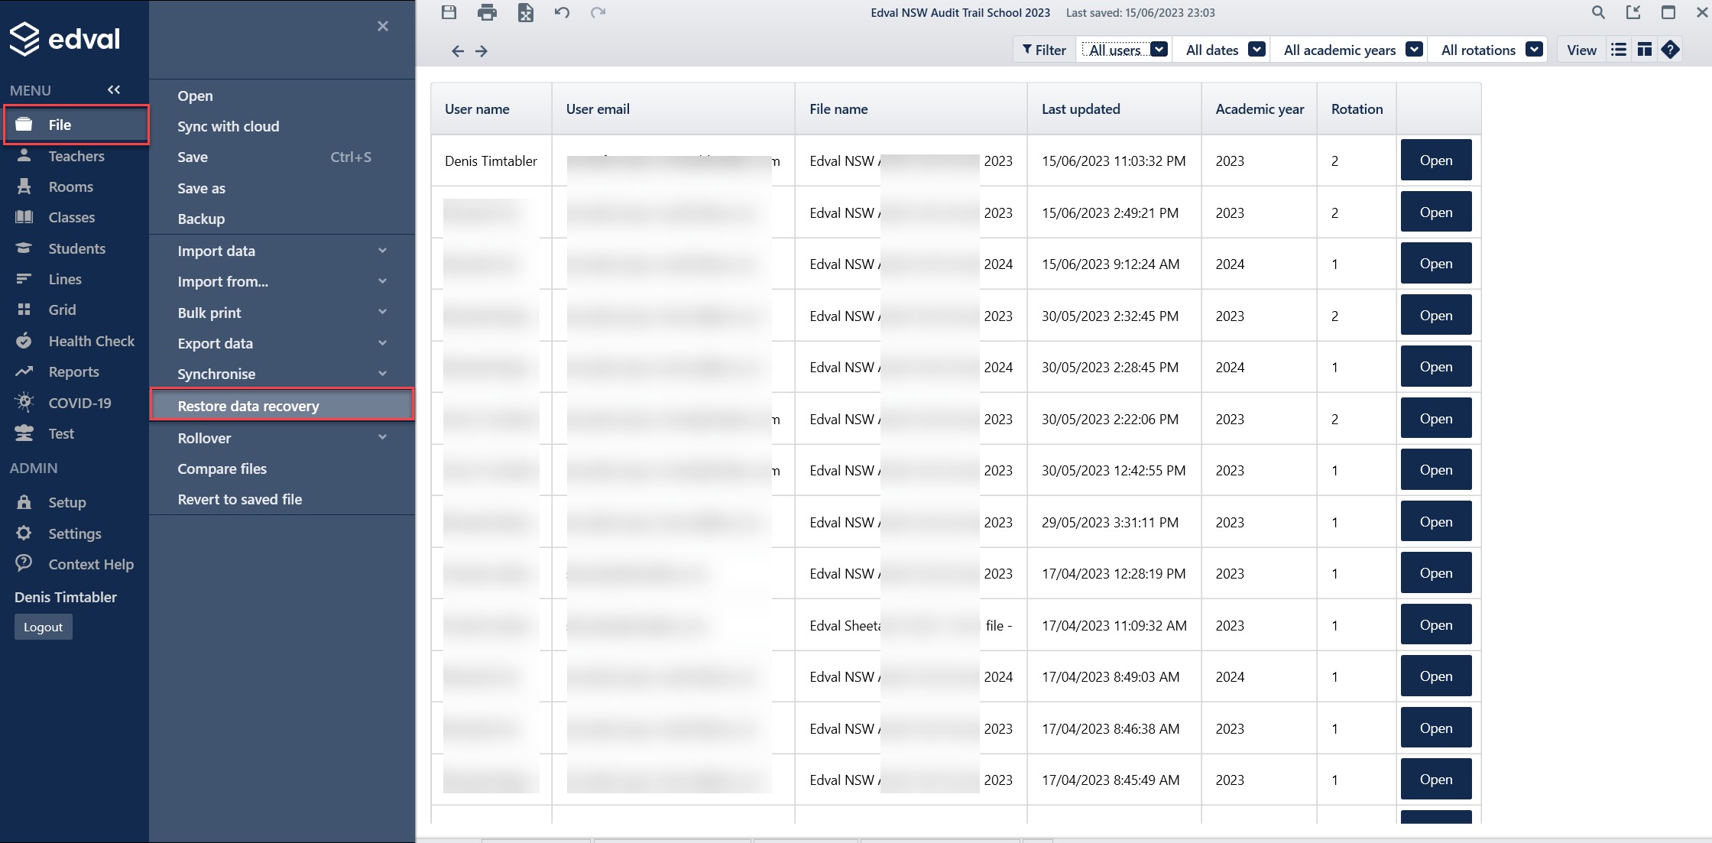The height and width of the screenshot is (843, 1712).
Task: Click the search magnifier icon
Action: point(1598,12)
